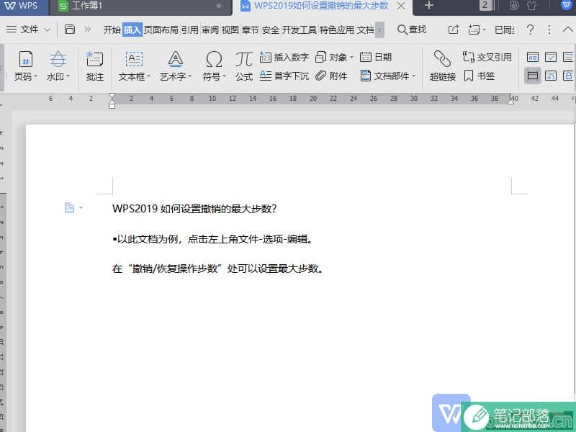Add a 书签 bookmark

pos(480,76)
